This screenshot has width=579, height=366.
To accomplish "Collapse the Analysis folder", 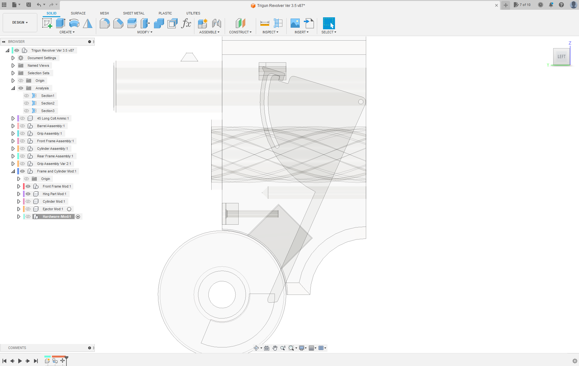I will [13, 88].
